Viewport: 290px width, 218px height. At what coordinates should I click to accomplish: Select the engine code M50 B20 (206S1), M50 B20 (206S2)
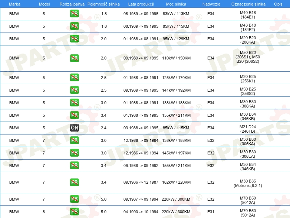pos(248,57)
